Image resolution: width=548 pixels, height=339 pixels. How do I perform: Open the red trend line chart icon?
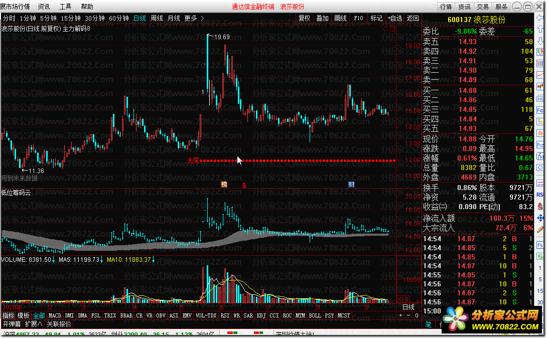540,75
